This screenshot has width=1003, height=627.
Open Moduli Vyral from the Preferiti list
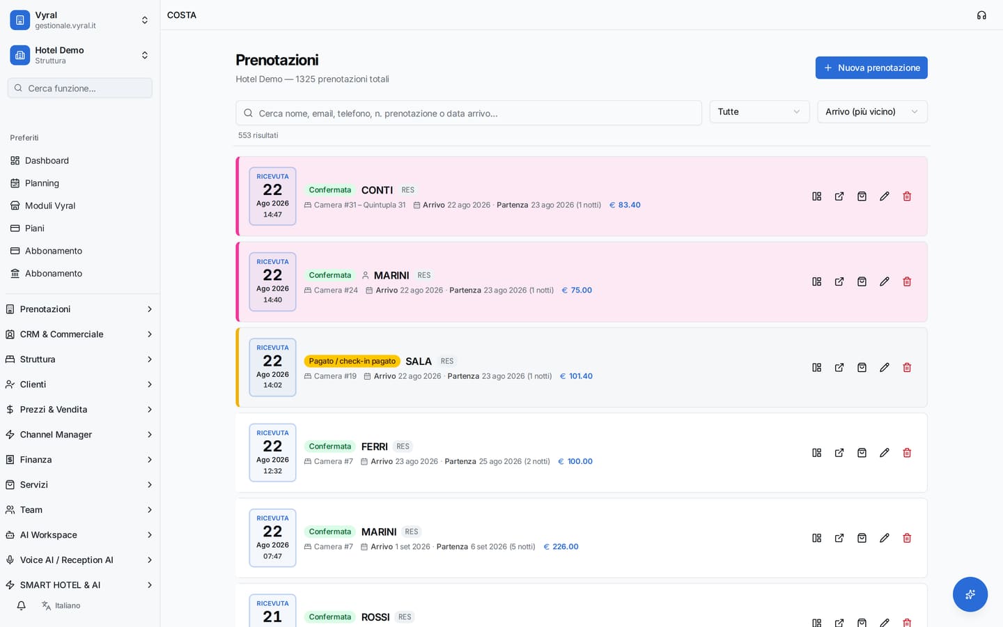[80, 206]
